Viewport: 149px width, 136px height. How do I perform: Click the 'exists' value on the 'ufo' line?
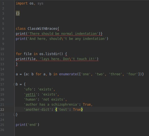45,89
